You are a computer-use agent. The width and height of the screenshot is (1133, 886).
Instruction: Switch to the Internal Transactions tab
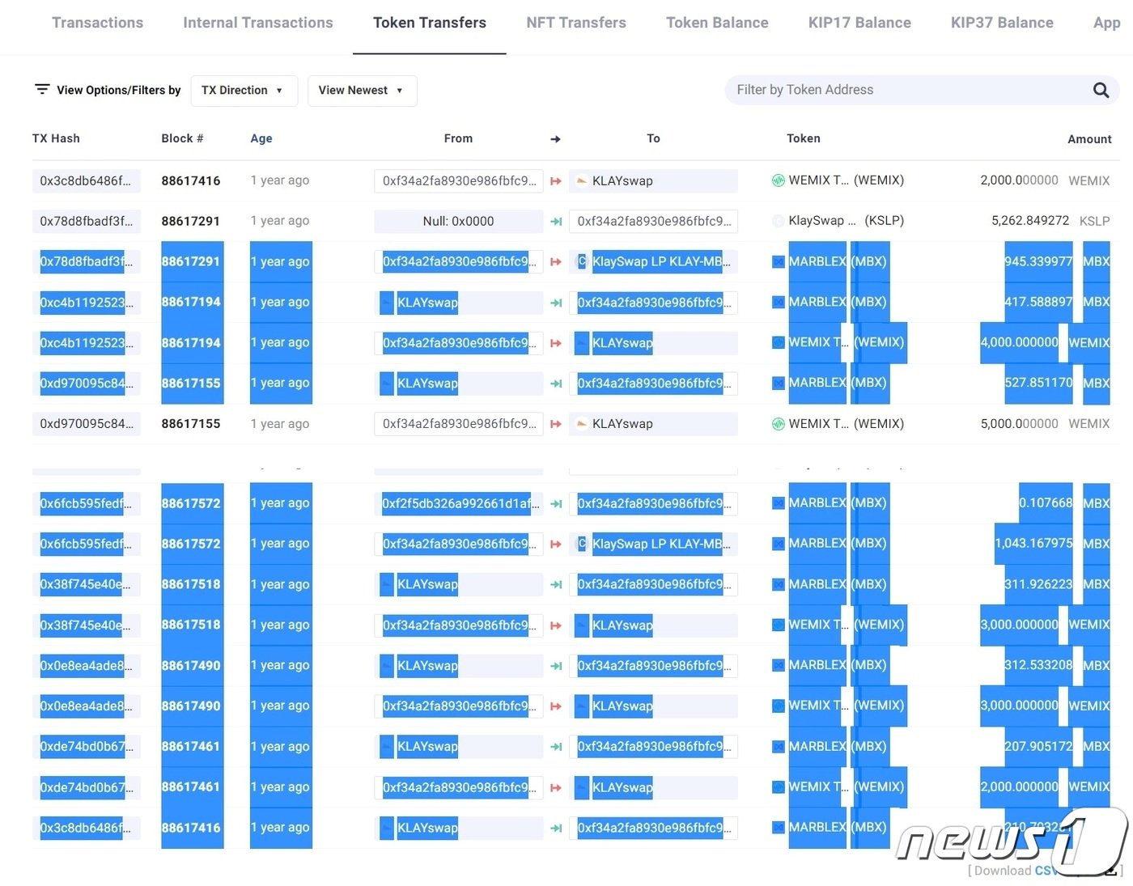258,23
